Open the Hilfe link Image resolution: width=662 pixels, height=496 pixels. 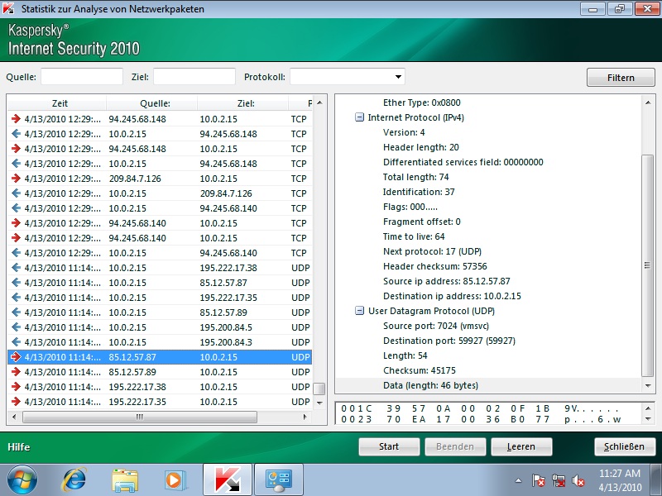18,446
